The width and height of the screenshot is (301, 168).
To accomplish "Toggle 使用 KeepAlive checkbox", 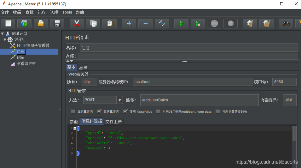I will [x=125, y=111].
